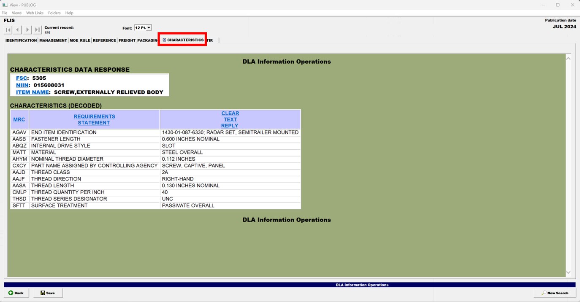Open the File menu
The height and width of the screenshot is (302, 580).
5,13
